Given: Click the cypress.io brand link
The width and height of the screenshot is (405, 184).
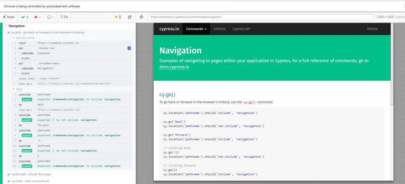Looking at the screenshot, I should point(169,29).
